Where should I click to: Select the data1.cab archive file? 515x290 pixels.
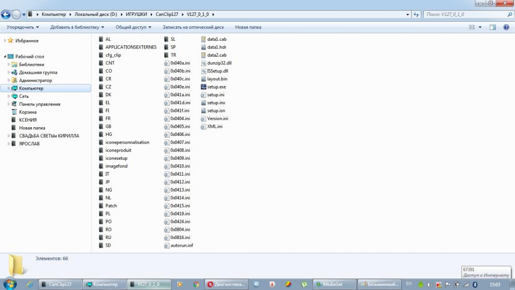(x=214, y=39)
